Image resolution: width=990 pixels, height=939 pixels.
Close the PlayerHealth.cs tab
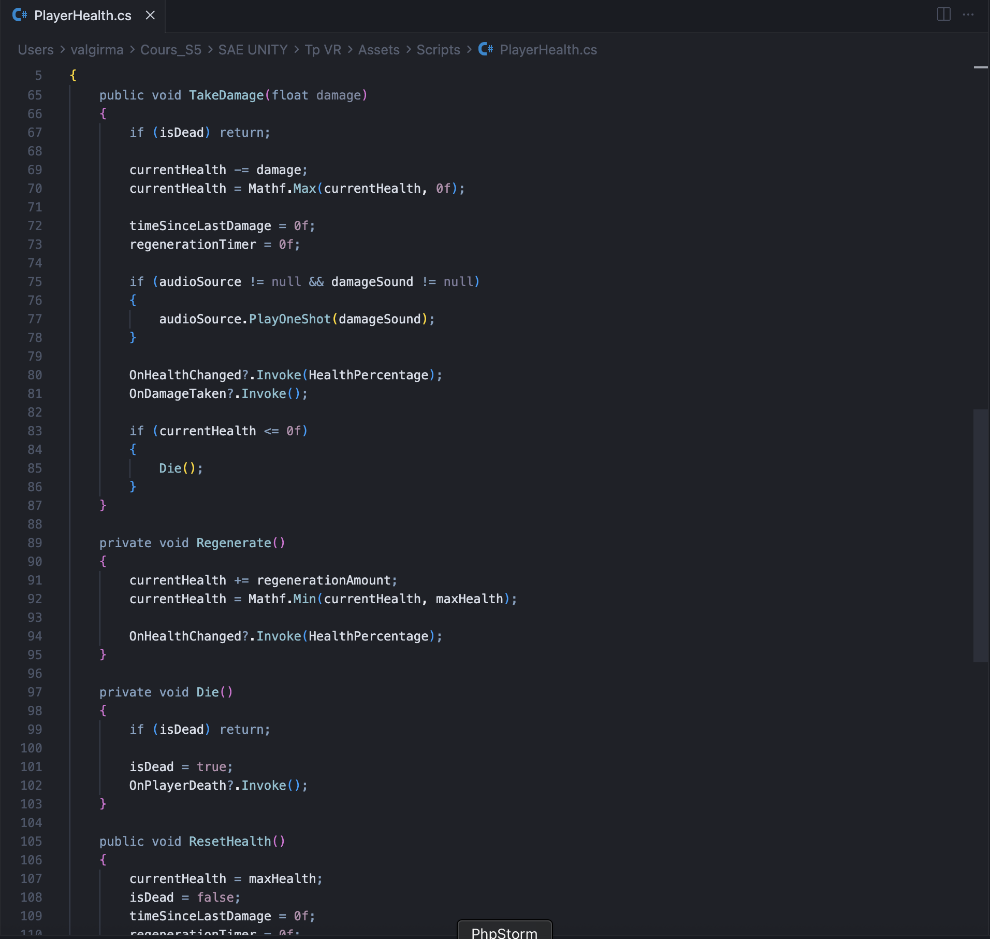(150, 15)
